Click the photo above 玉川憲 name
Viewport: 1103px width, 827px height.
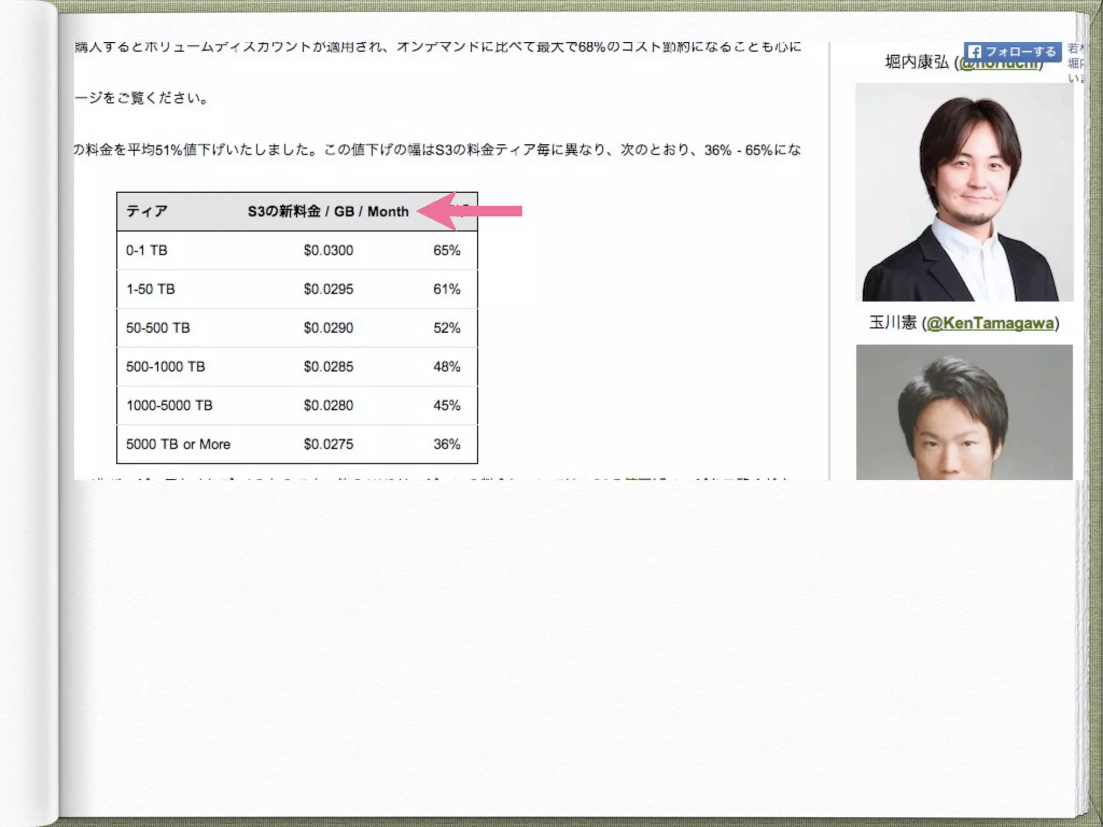click(x=964, y=192)
